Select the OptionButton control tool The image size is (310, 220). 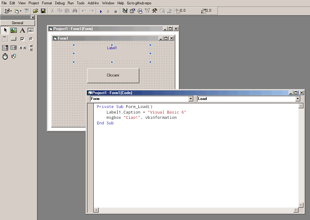click(x=31, y=39)
